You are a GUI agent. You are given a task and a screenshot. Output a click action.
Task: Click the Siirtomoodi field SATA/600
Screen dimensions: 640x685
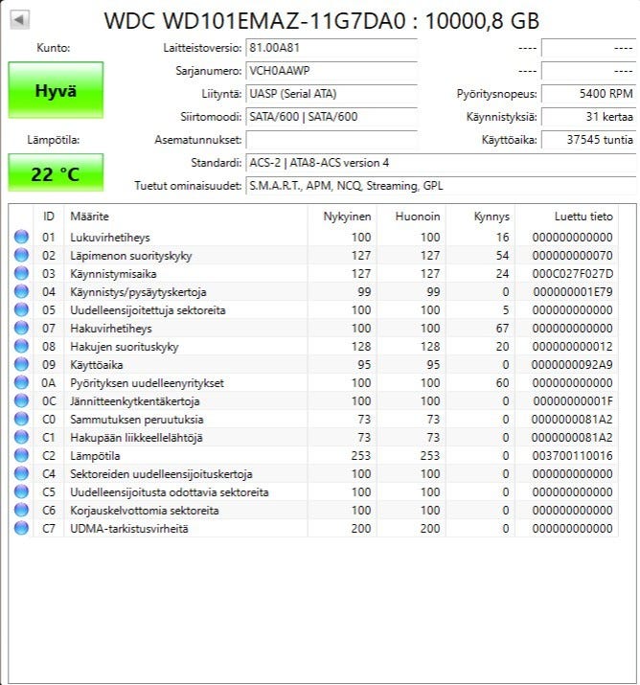331,117
